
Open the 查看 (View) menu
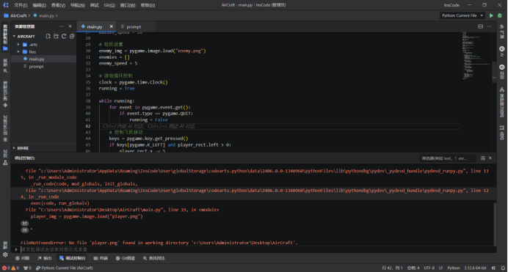[58, 5]
